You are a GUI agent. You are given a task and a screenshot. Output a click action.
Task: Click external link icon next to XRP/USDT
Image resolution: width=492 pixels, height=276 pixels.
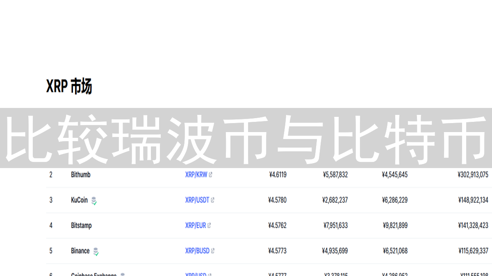point(212,200)
